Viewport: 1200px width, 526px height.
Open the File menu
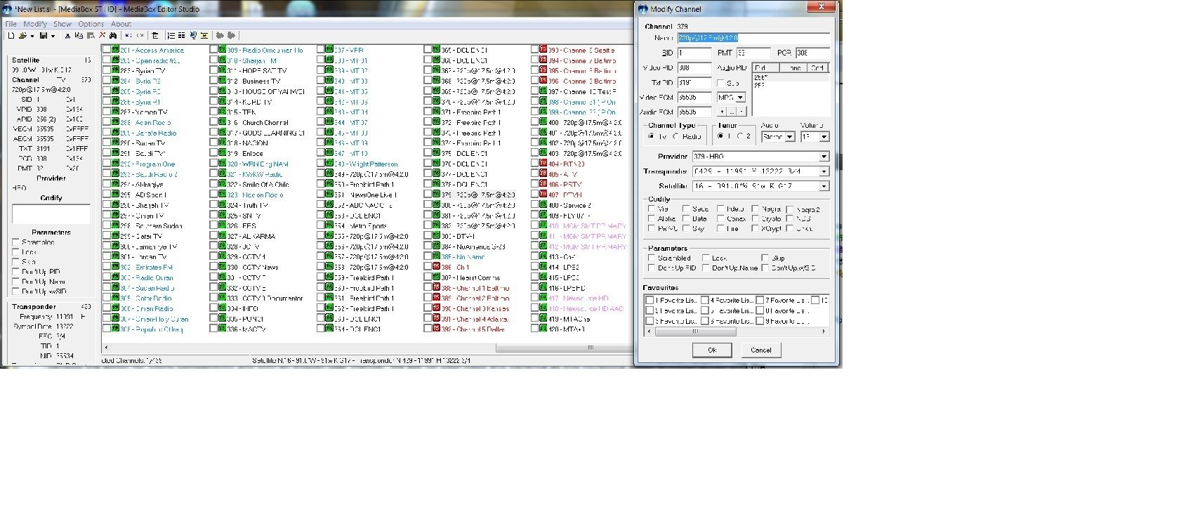[x=11, y=24]
